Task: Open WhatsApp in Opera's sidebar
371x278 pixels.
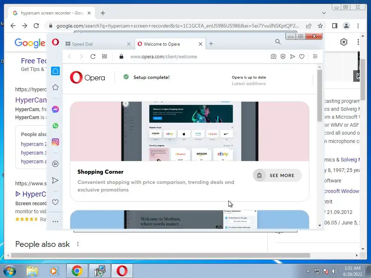Action: [x=55, y=126]
